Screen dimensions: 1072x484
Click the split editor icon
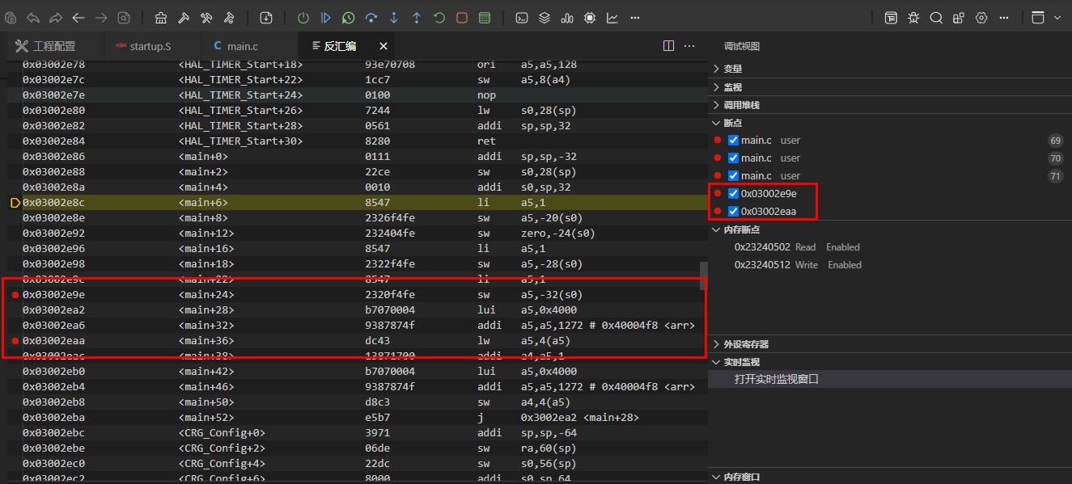[668, 46]
